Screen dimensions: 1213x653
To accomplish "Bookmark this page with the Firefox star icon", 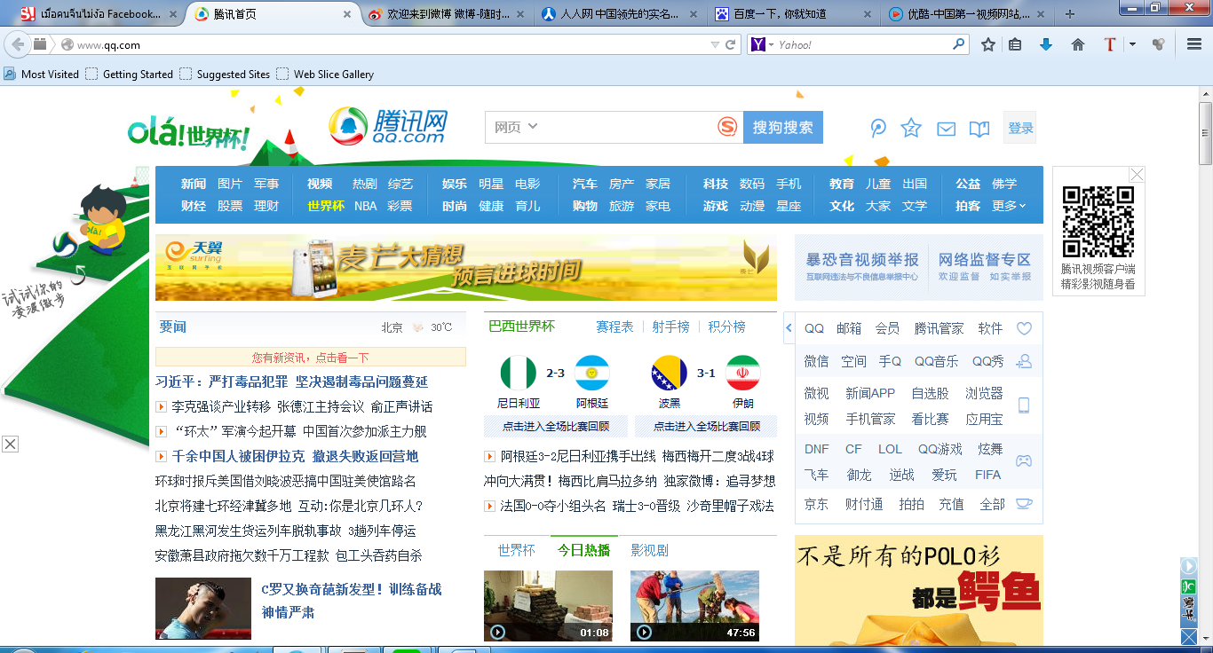I will click(987, 44).
